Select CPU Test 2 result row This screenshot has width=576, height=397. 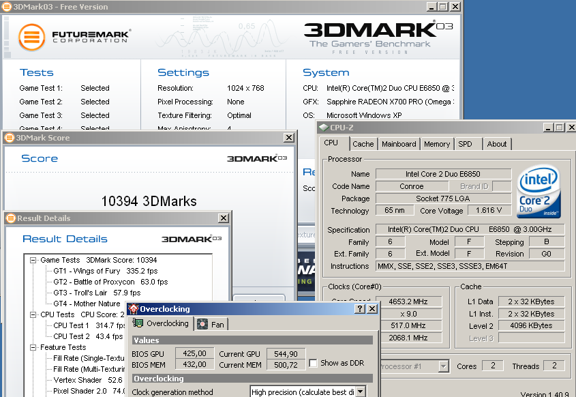click(x=88, y=336)
